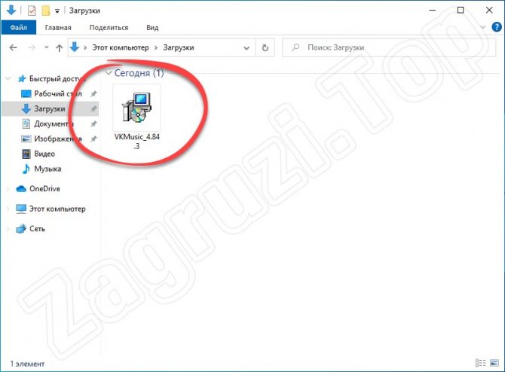Open the recent locations dropdown arrow
This screenshot has width=505, height=372.
click(47, 47)
